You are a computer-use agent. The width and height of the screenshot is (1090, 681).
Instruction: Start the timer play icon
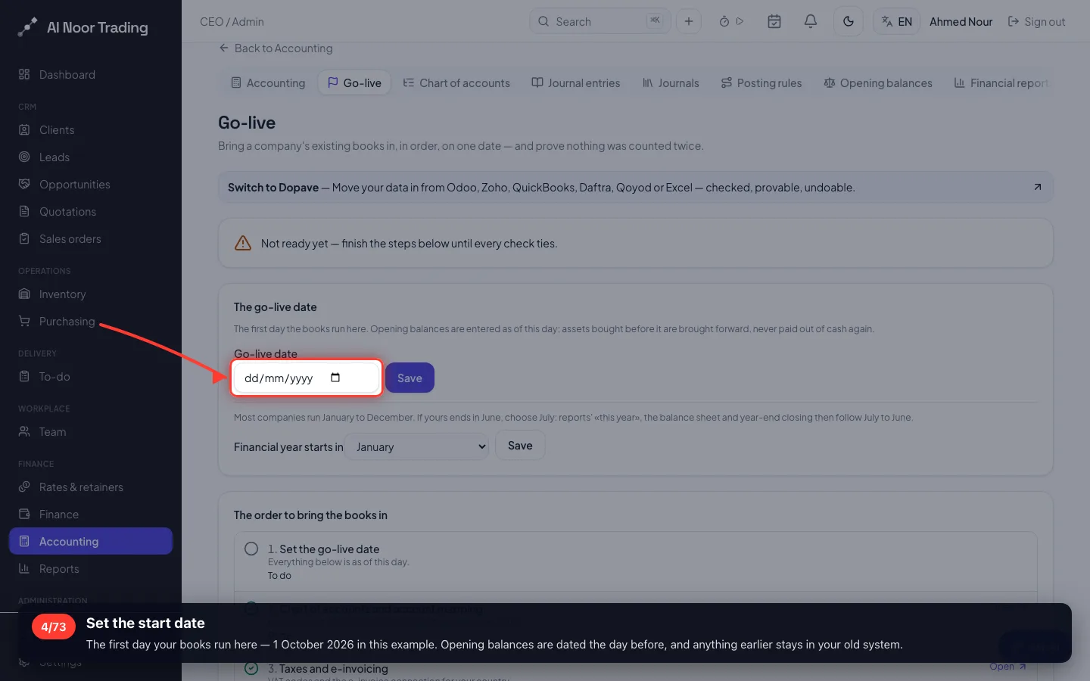(740, 21)
